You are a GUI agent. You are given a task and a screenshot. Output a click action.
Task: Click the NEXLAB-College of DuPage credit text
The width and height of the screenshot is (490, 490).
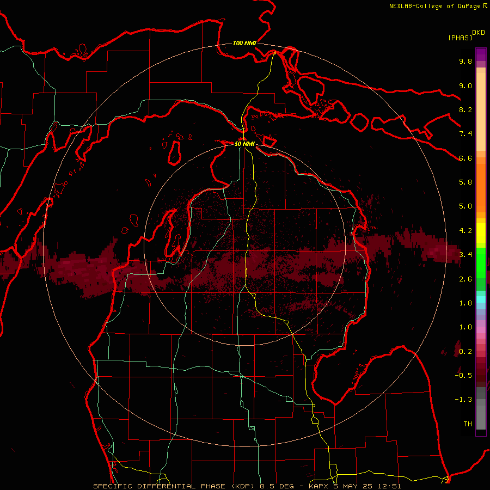point(434,6)
